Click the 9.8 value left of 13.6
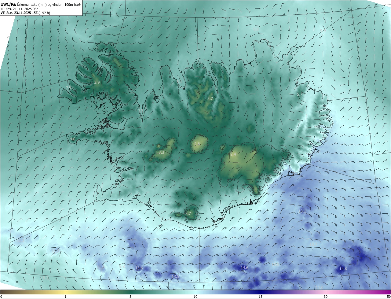This screenshot has width=391, height=299. tap(122, 266)
